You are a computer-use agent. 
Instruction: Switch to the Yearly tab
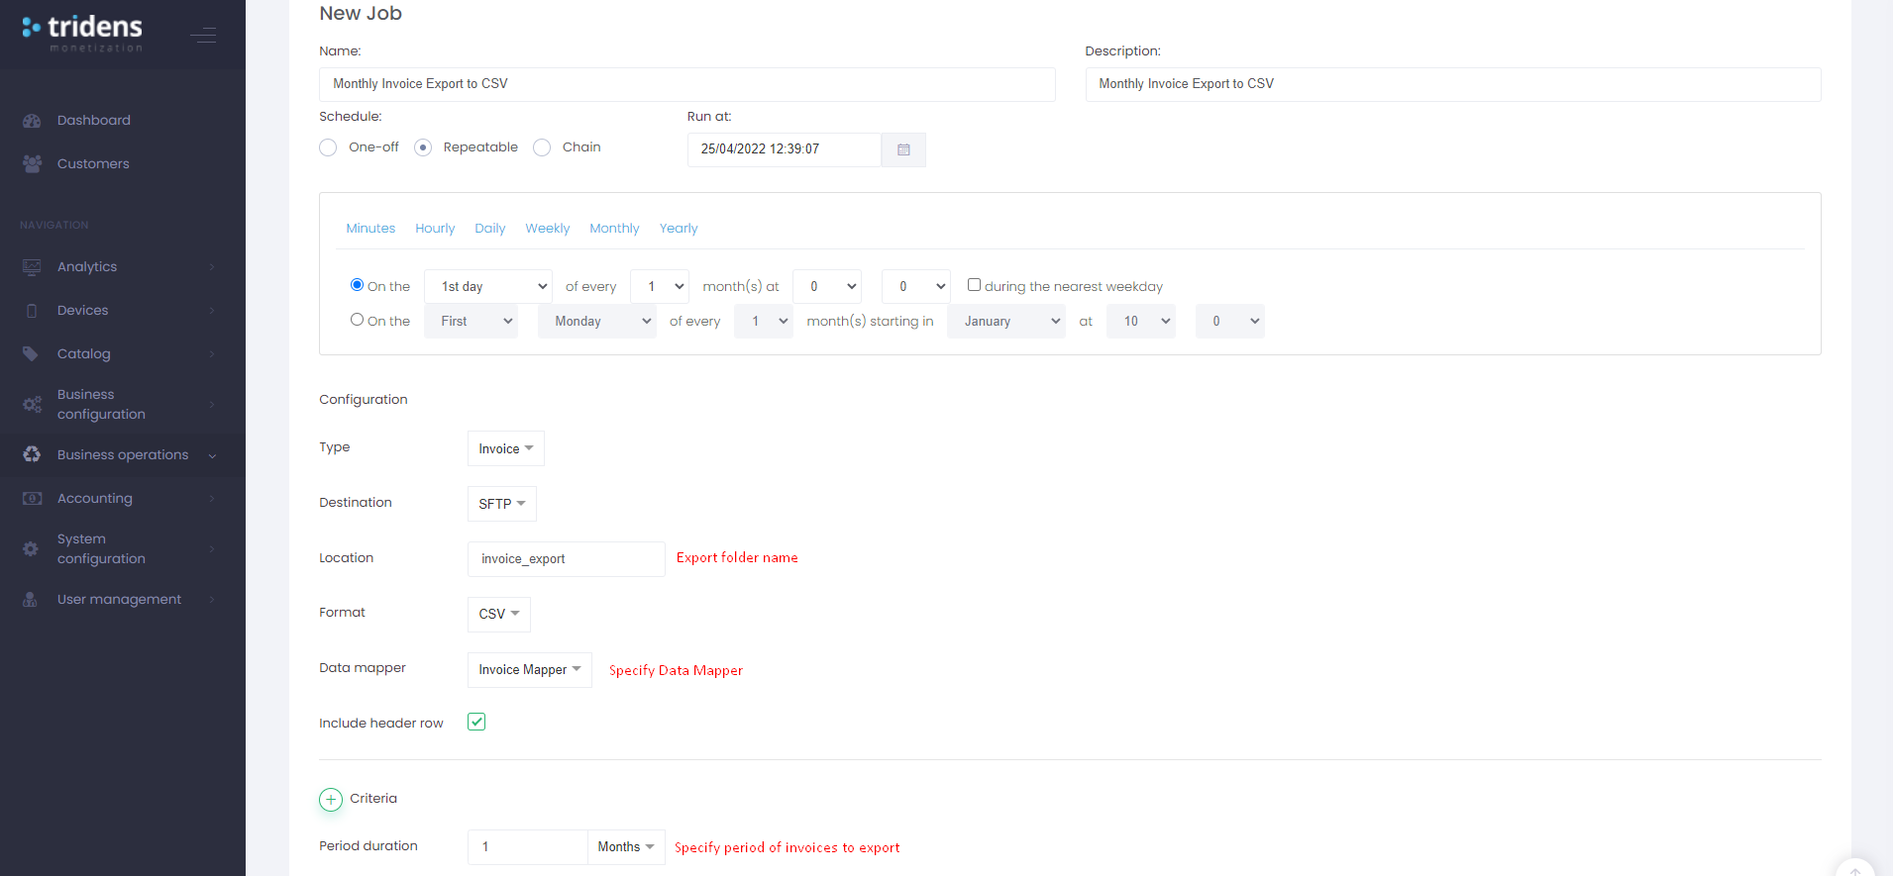click(679, 229)
